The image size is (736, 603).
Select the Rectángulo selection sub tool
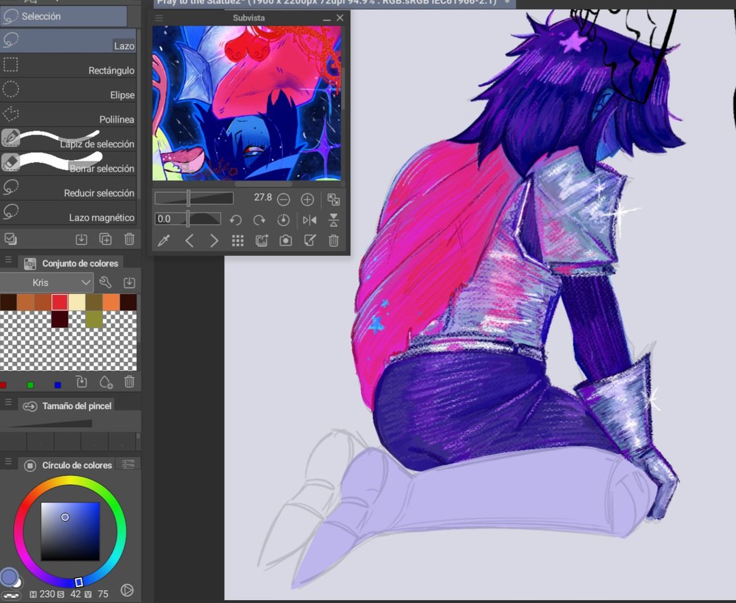click(x=69, y=65)
